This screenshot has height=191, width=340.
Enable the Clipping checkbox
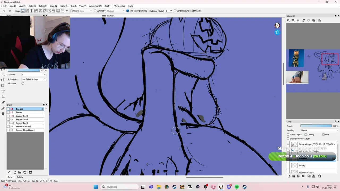point(306,134)
